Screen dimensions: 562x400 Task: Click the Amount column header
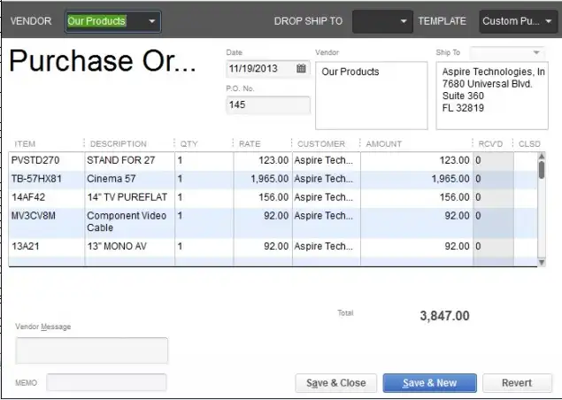pyautogui.click(x=384, y=143)
